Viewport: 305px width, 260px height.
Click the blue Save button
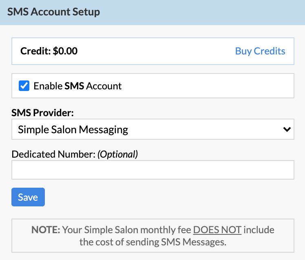(28, 197)
